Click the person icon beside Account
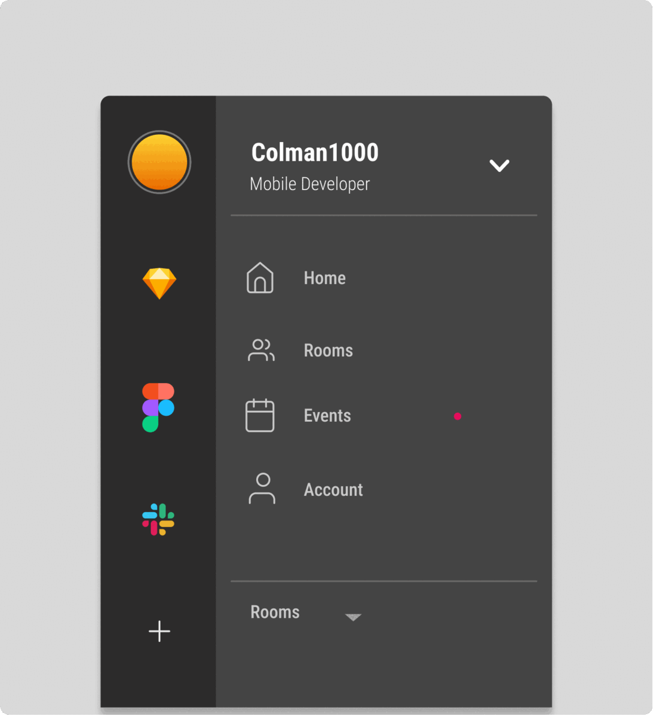This screenshot has width=653, height=722. pyautogui.click(x=262, y=489)
